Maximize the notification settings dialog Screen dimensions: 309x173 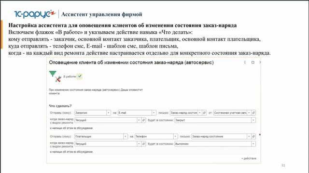pyautogui.click(x=253, y=62)
